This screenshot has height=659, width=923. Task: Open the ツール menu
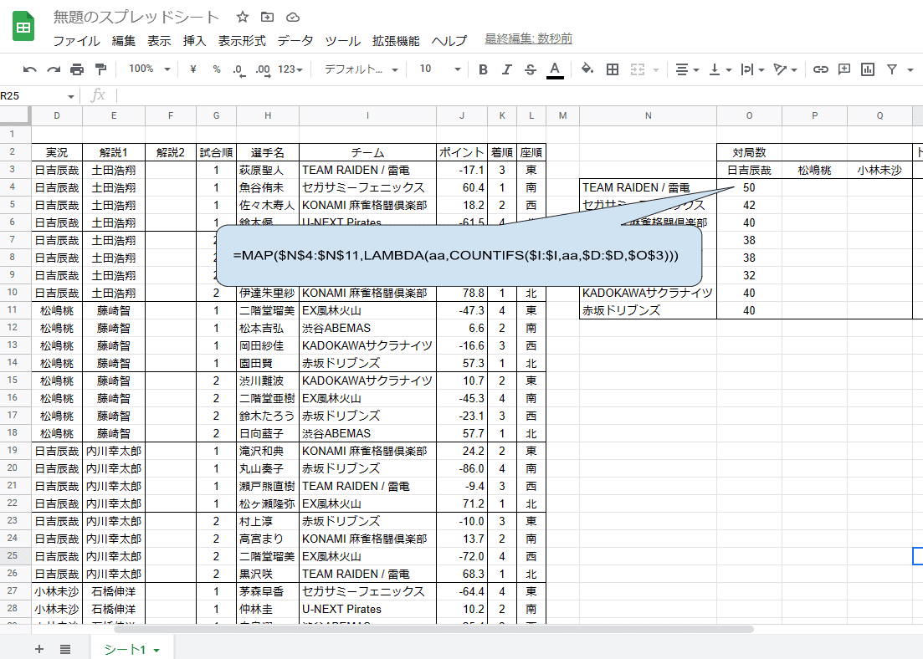(x=342, y=41)
